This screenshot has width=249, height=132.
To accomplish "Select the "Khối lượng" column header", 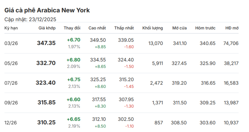I will (152, 28).
